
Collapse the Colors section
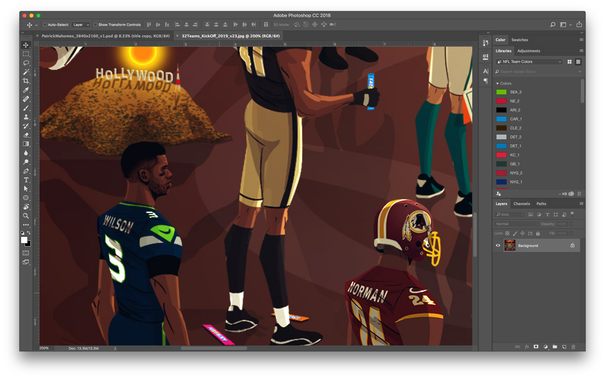[497, 83]
